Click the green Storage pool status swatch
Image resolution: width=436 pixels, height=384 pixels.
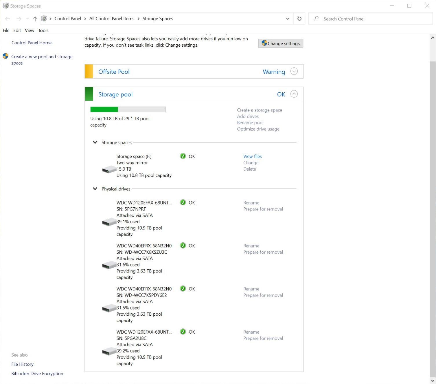[89, 94]
